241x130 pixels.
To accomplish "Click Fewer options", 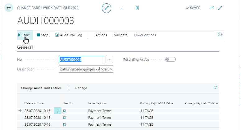I will click(x=145, y=35).
